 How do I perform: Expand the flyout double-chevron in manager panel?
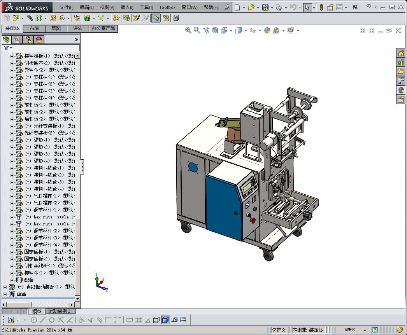coord(76,39)
